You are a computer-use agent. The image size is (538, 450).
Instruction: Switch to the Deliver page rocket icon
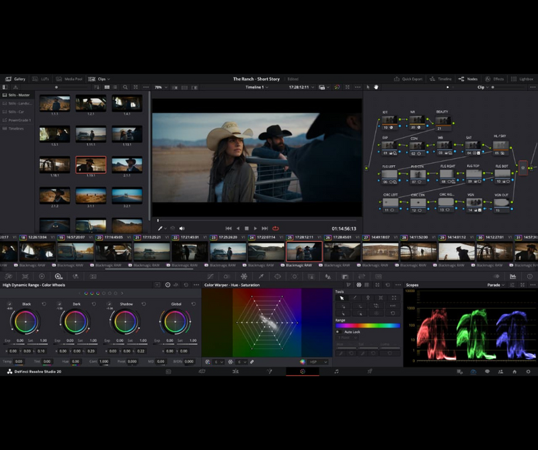coord(370,371)
